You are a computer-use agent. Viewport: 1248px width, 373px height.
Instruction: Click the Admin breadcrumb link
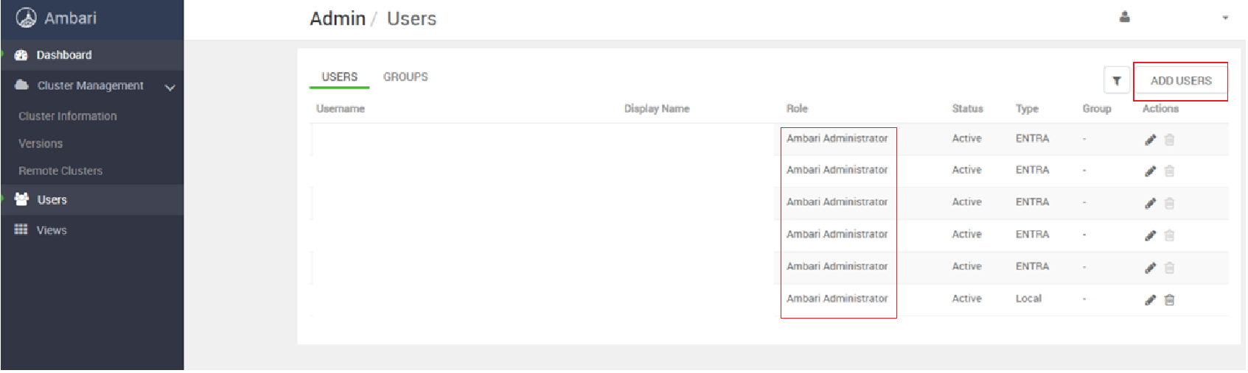[338, 18]
